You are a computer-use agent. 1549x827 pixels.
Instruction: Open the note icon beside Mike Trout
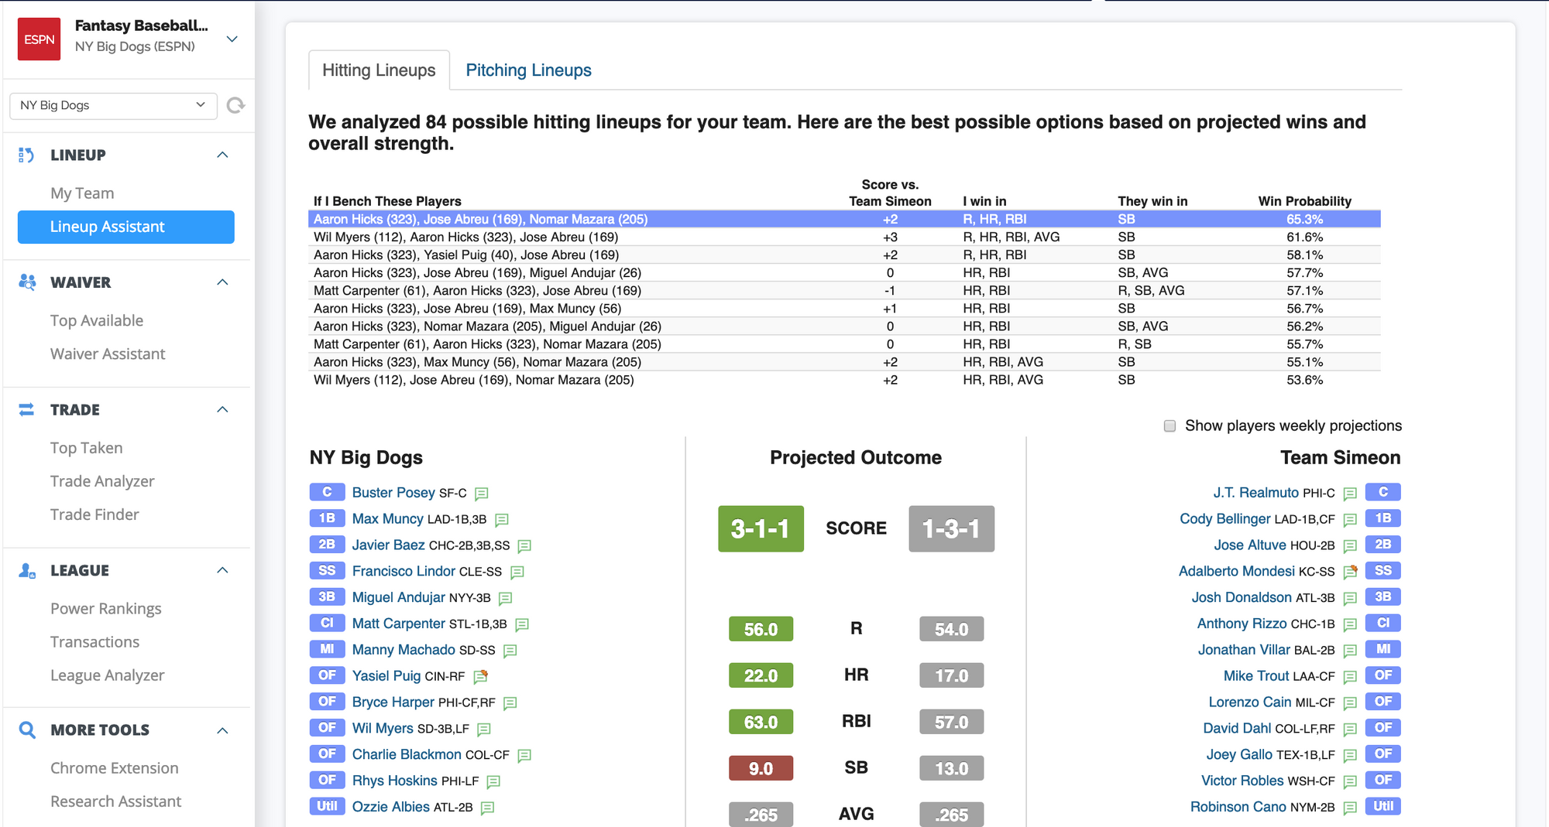coord(1350,677)
